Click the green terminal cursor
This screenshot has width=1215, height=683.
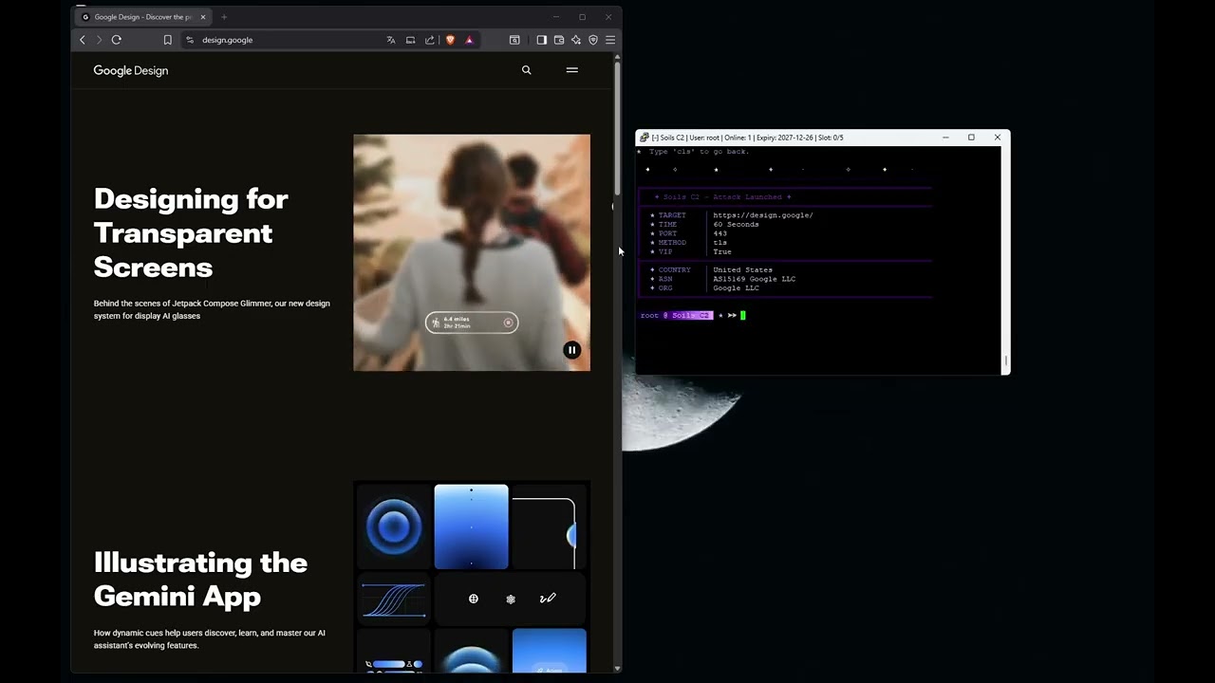743,315
